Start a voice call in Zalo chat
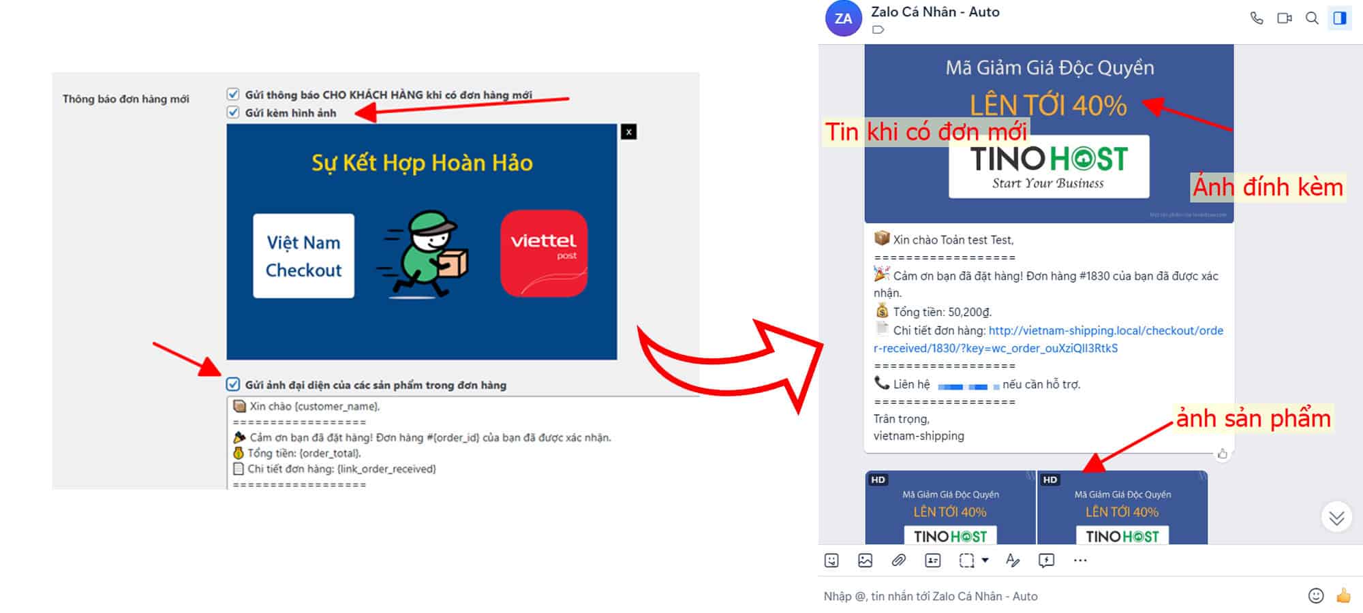 [1257, 18]
